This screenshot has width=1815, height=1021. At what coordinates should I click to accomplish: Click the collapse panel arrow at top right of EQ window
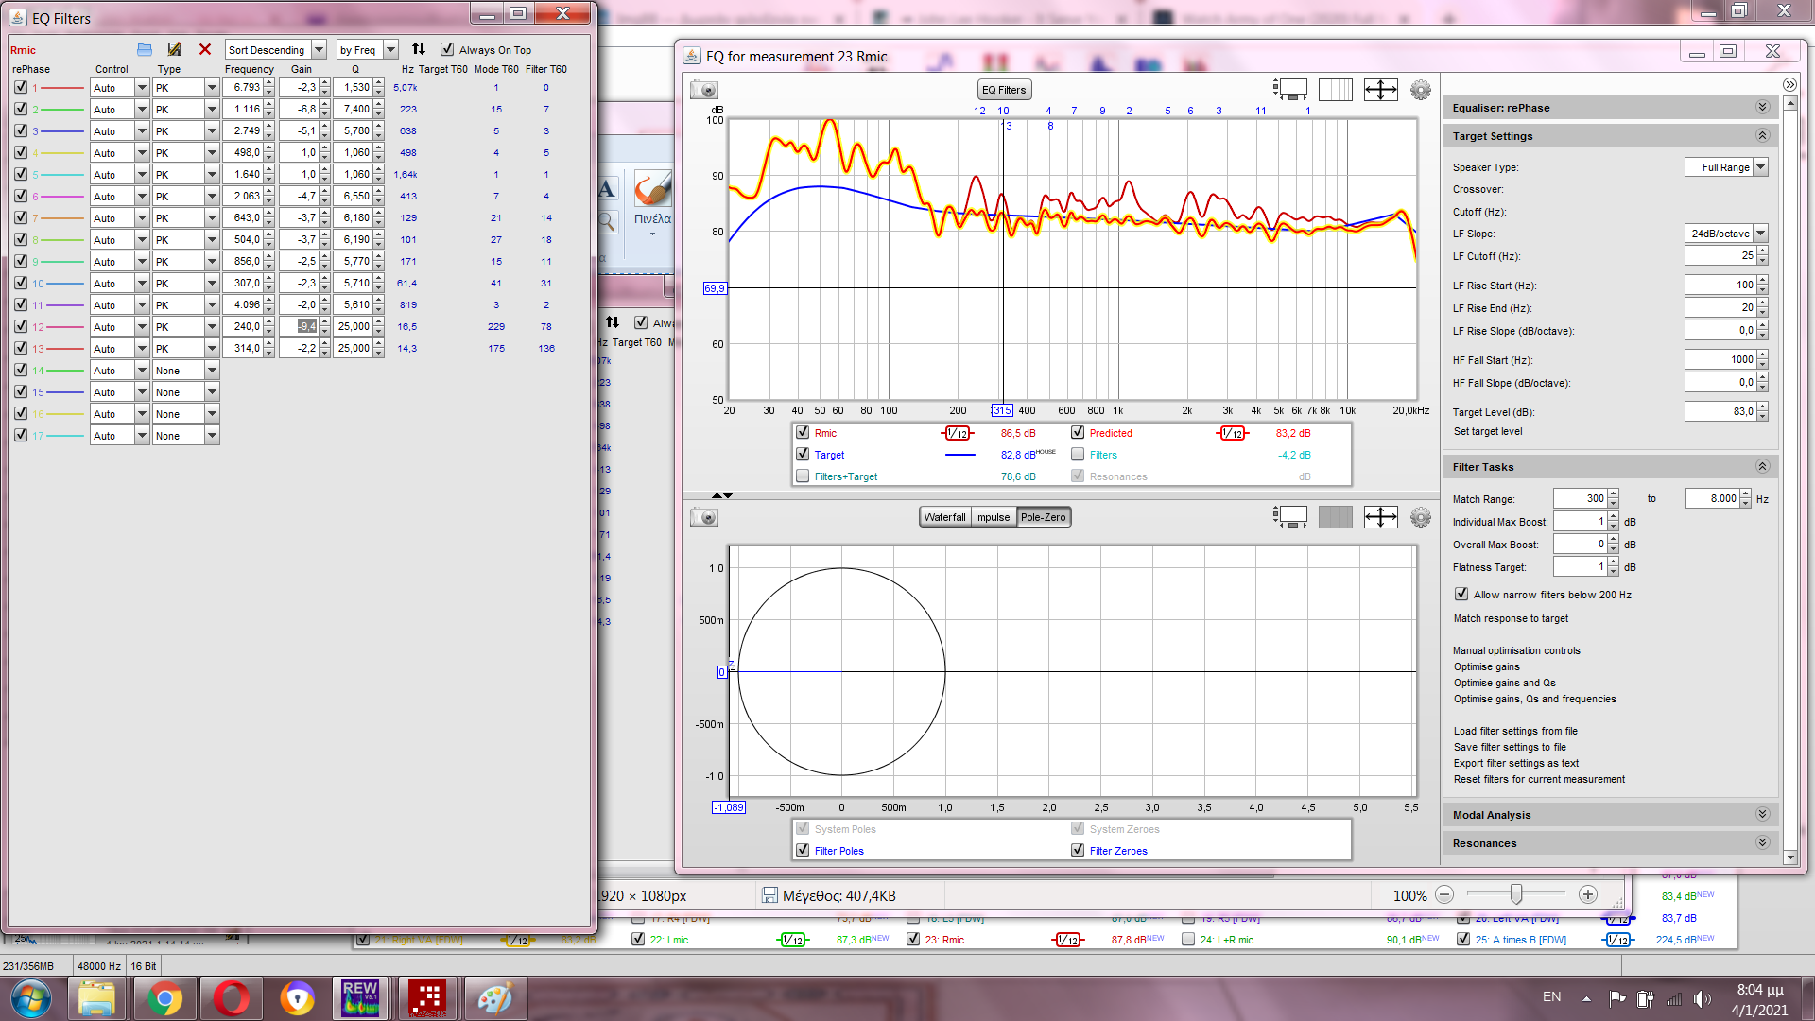tap(1789, 85)
